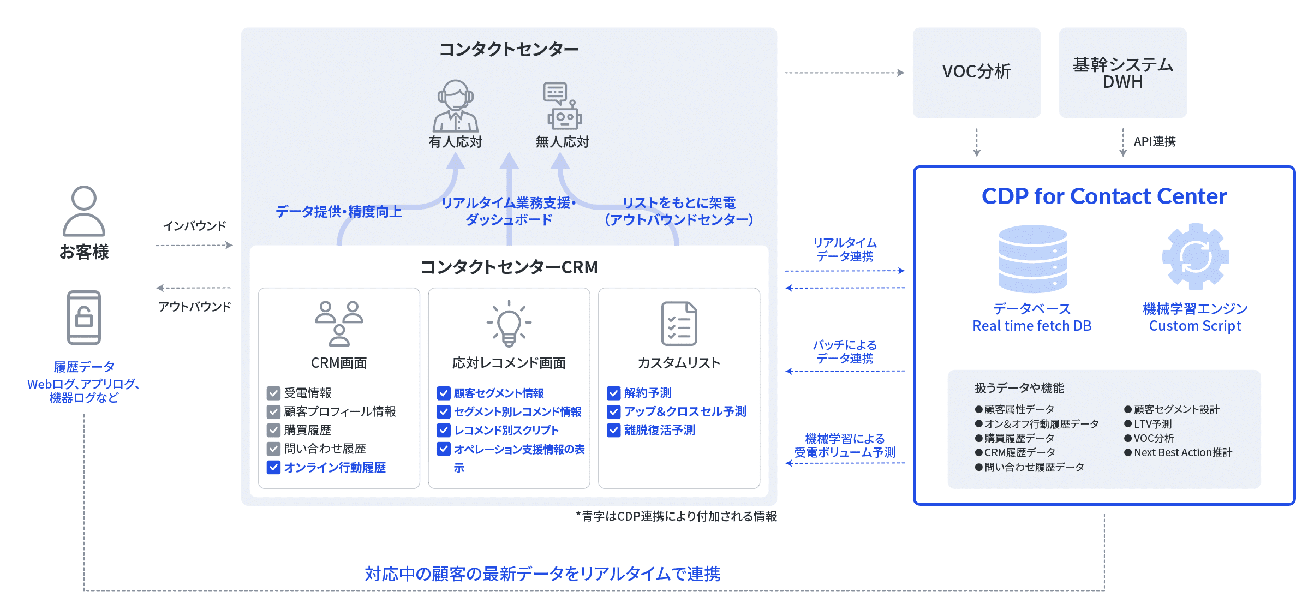Viewport: 1314px width, 609px height.
Task: Click the データ提供・精度向上 label
Action: (x=339, y=211)
